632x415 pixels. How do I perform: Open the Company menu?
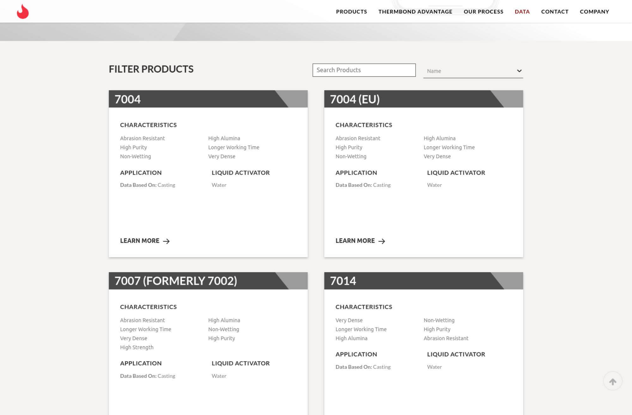pos(594,12)
